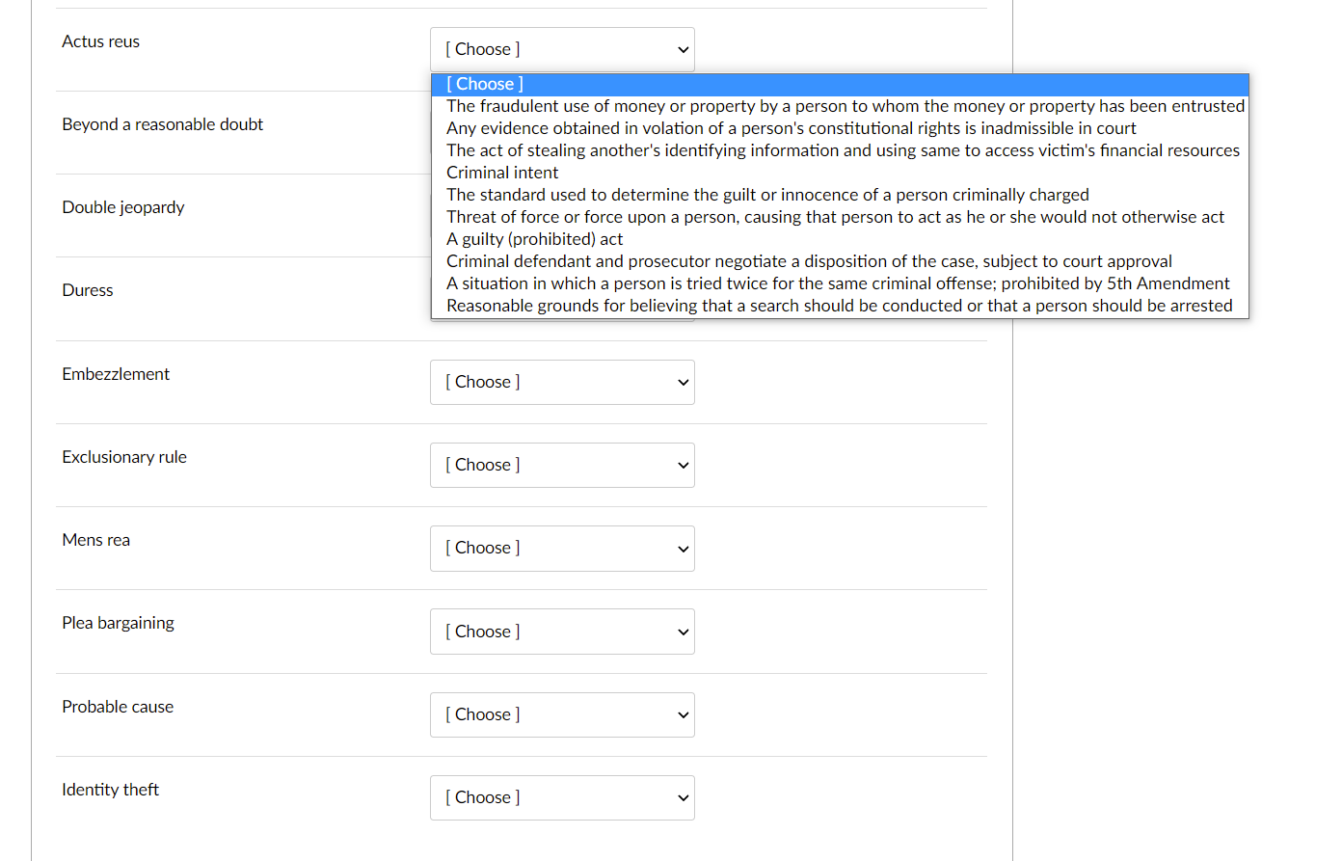Open the Embezzlement answer dropdown
The width and height of the screenshot is (1342, 861).
[562, 382]
